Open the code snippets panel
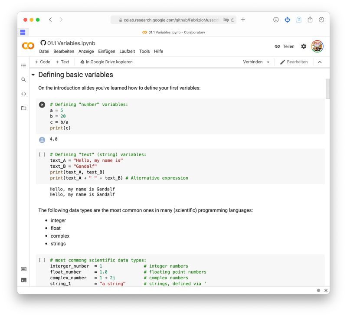 (24, 94)
